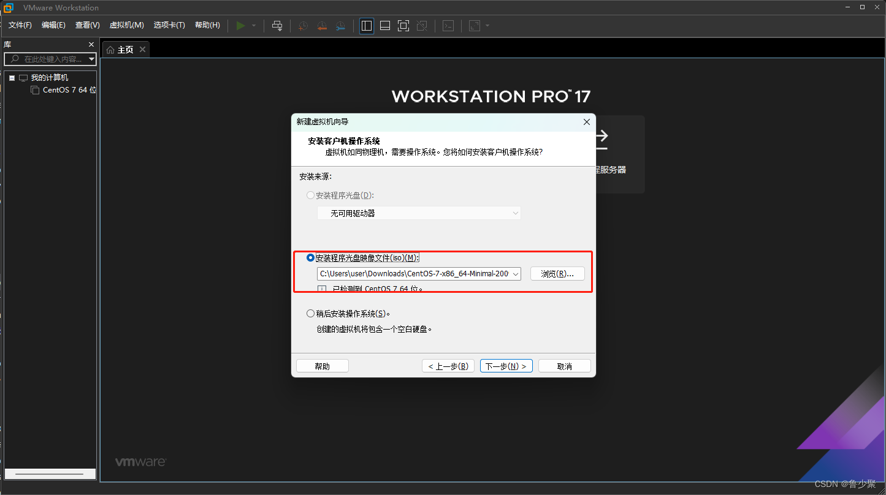Click the 安装来源 label
Viewport: 886px width, 495px height.
[315, 176]
